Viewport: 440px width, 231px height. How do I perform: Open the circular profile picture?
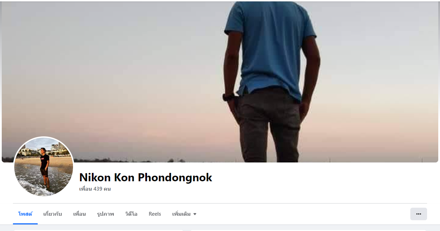[44, 167]
